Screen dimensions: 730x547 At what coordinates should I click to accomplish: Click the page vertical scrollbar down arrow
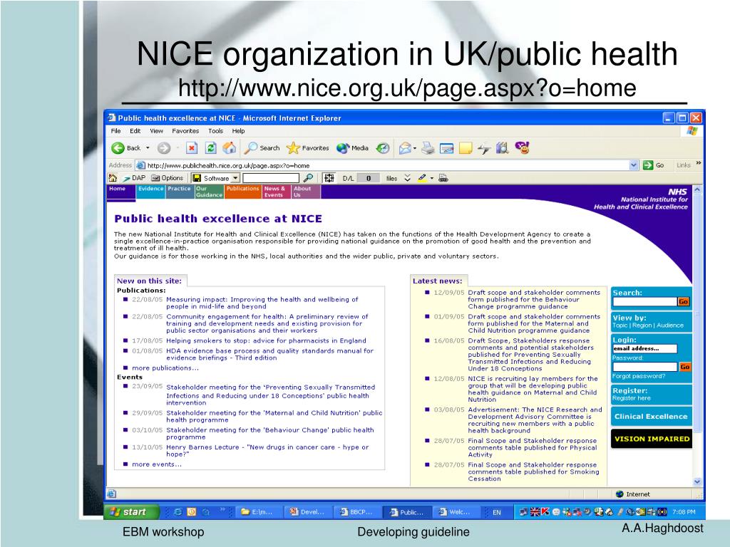[x=697, y=482]
